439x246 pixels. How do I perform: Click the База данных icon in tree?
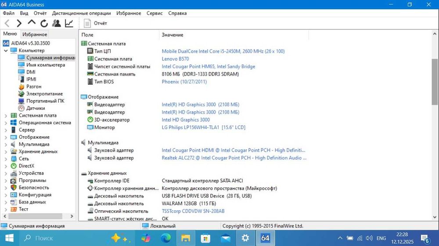click(x=14, y=202)
